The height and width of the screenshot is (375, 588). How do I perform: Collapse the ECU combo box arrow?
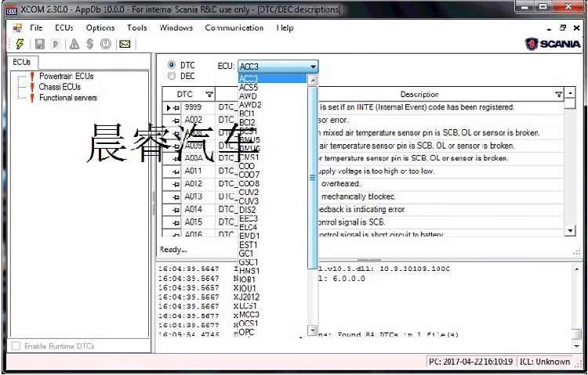pos(313,67)
